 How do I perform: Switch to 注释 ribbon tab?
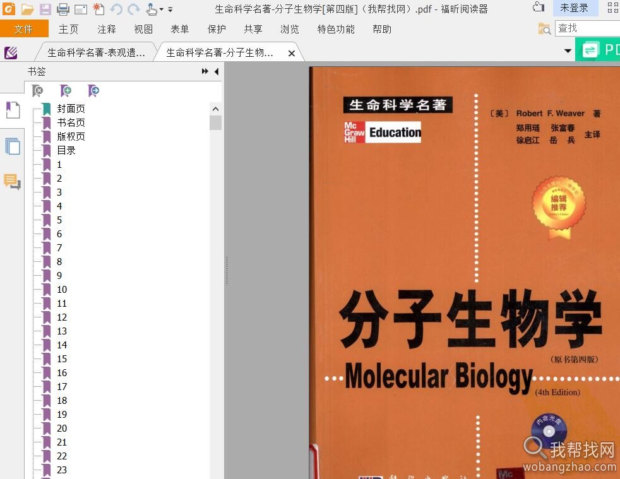pyautogui.click(x=107, y=29)
